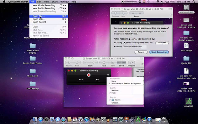Launch Safari from the Dock
198x124 pixels.
click(63, 119)
